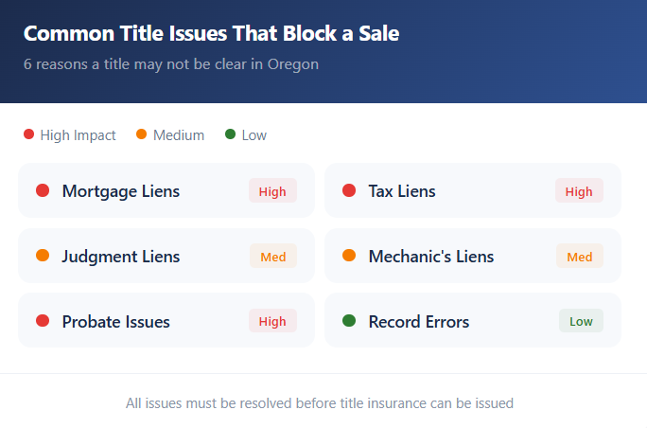This screenshot has height=428, width=647.
Task: Click the orange Medium legend dot
Action: pyautogui.click(x=142, y=135)
